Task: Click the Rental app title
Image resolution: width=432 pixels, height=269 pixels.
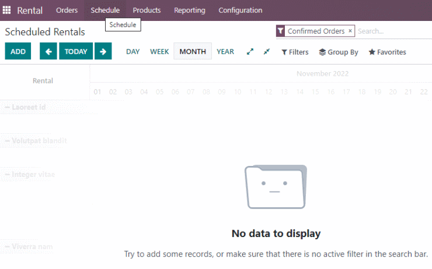Action: point(30,10)
